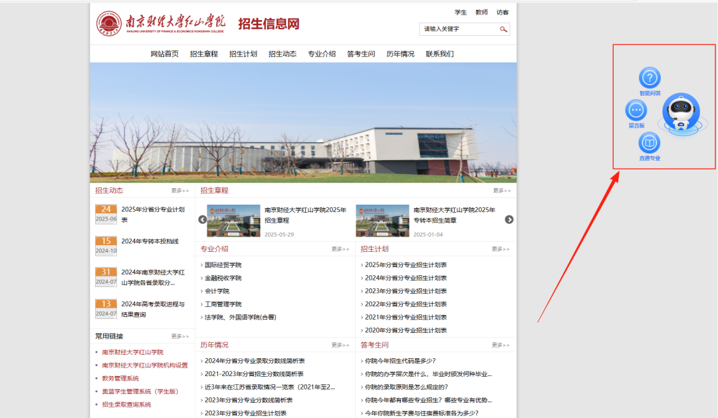The image size is (718, 418).
Task: Open the 智能问答 question-mark icon
Action: pyautogui.click(x=650, y=78)
